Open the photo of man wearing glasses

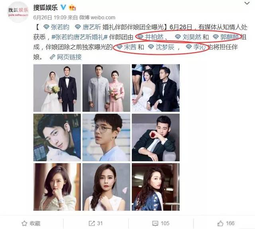pyautogui.click(x=106, y=137)
